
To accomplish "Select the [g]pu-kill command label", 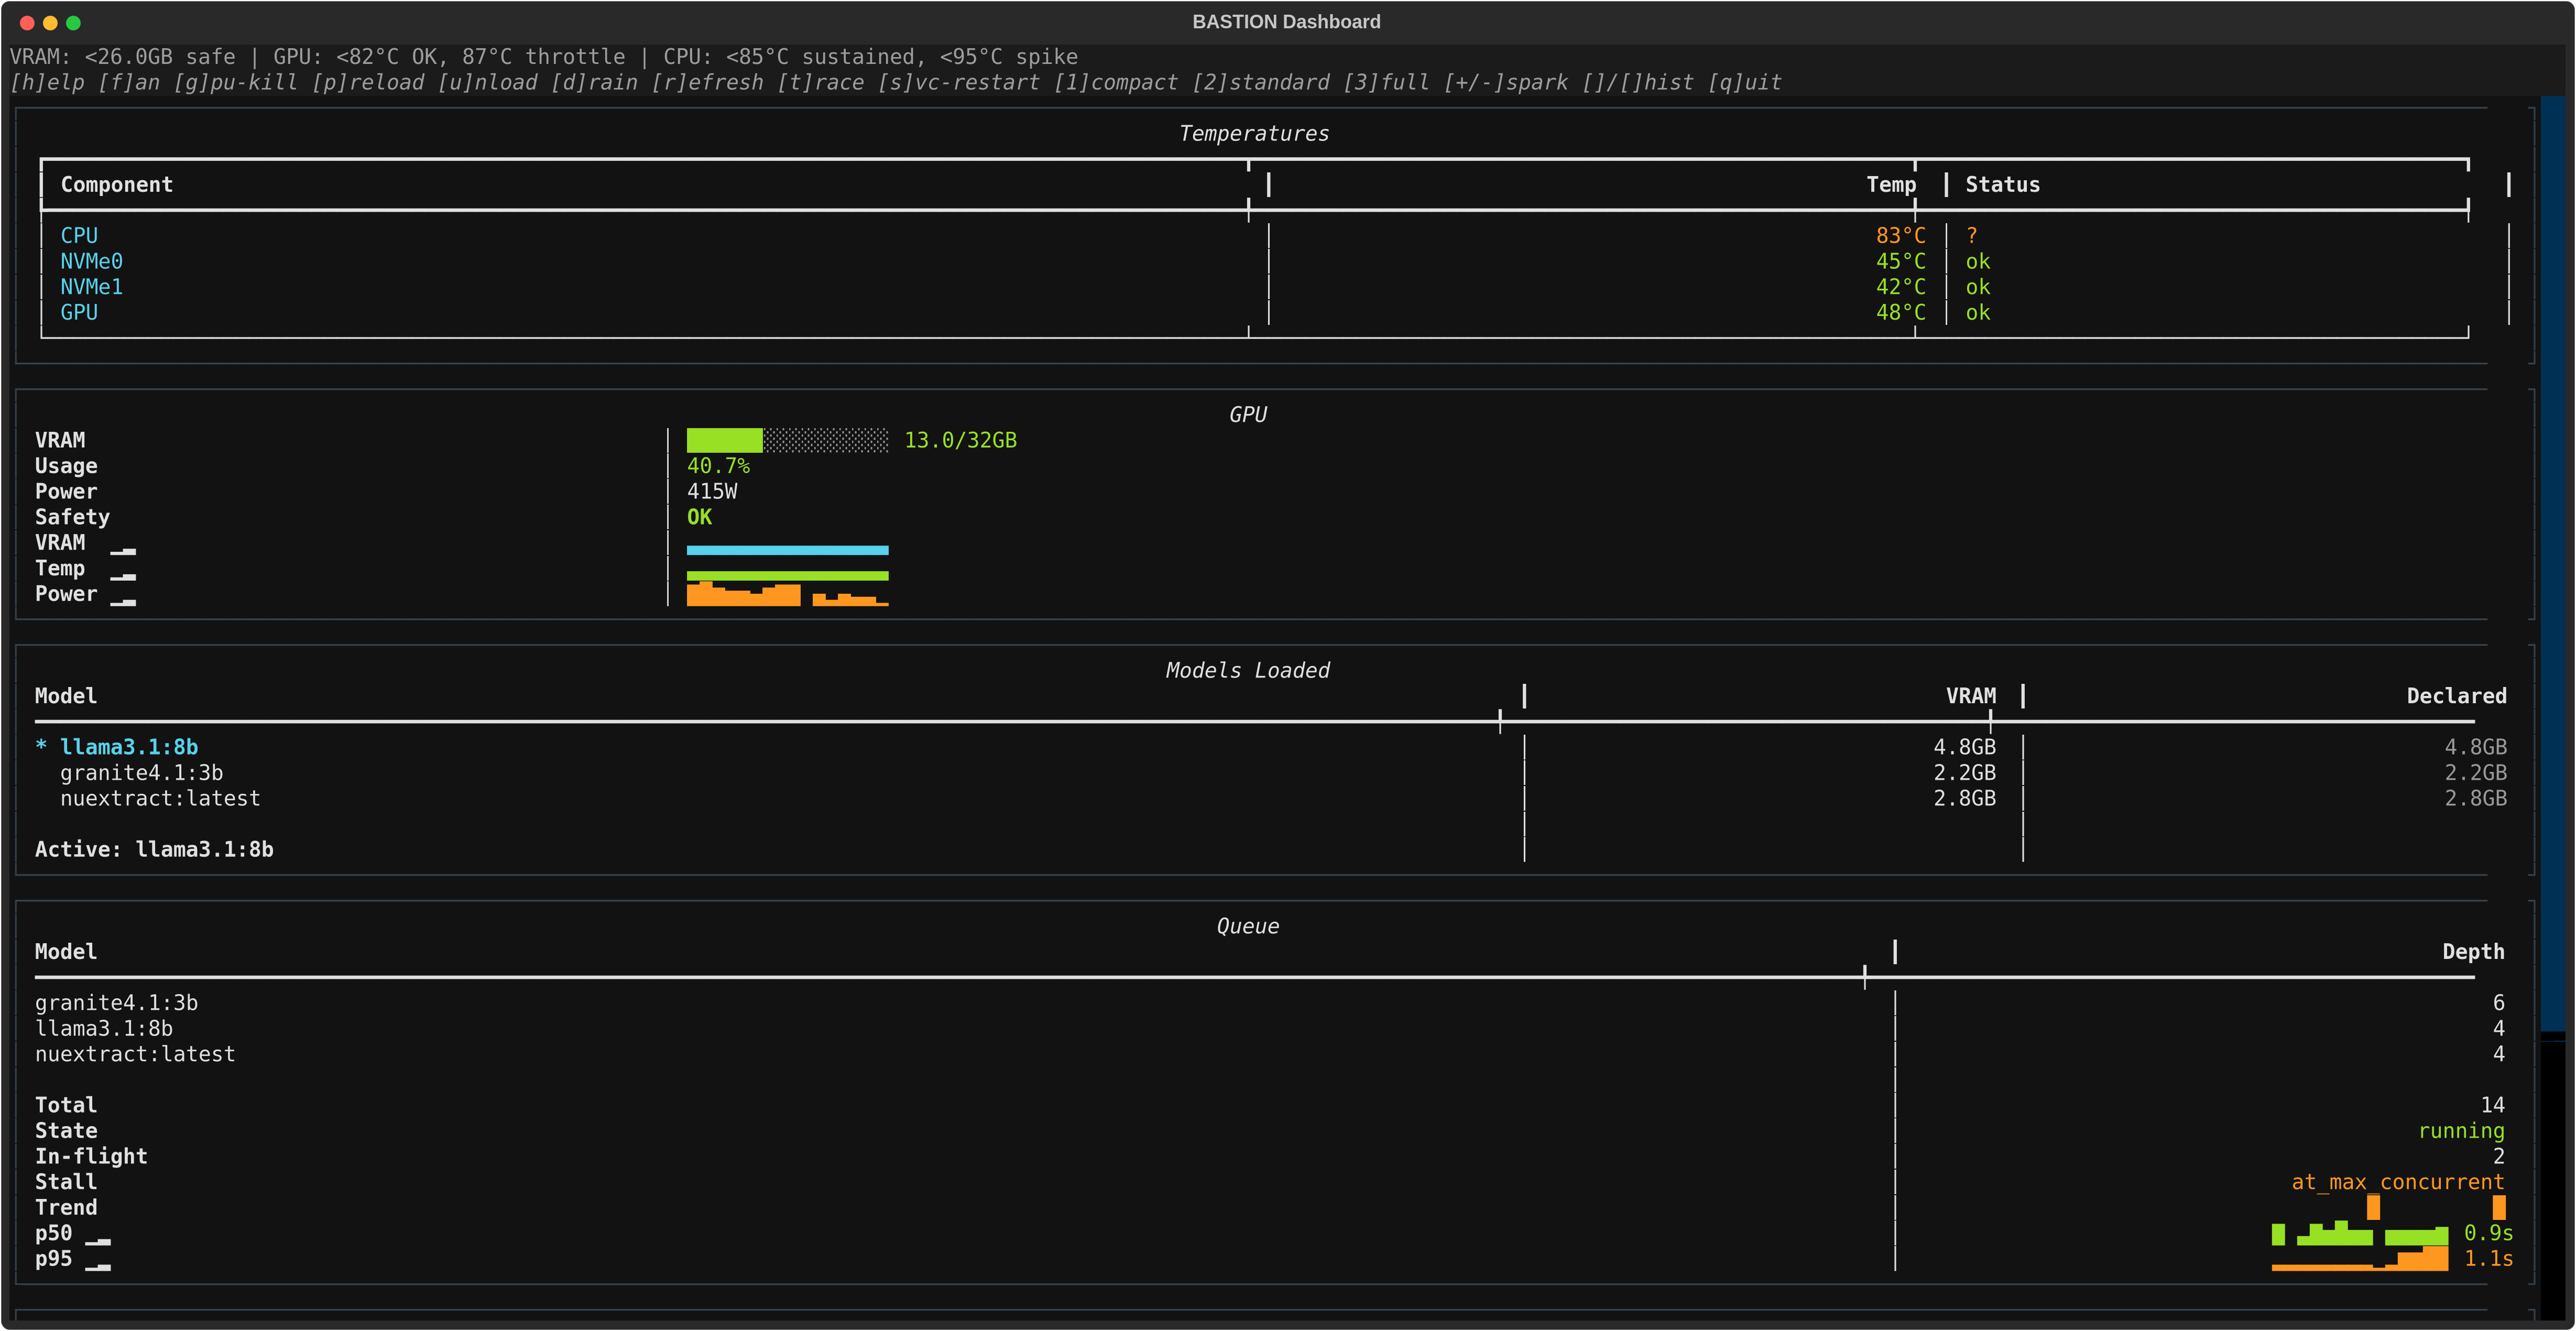I will point(236,83).
